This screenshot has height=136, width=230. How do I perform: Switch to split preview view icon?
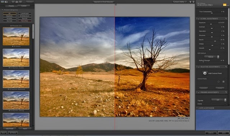point(17,2)
